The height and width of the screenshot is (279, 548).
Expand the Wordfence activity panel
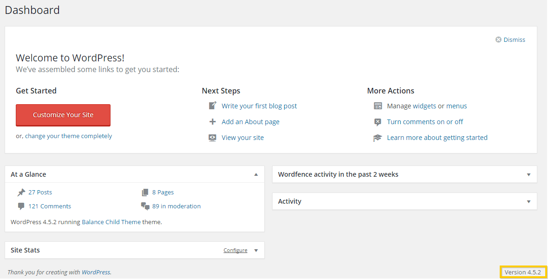tap(528, 174)
